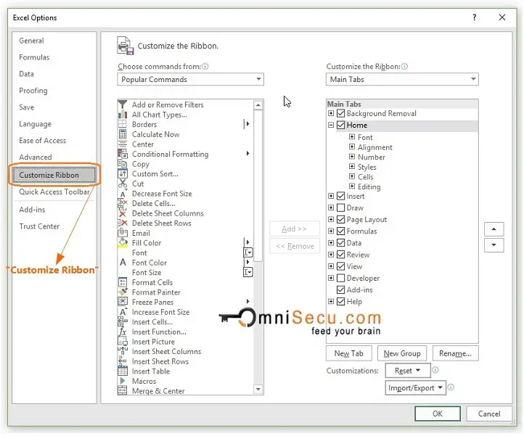Screen dimensions: 524x436
Task: Uncheck the Home tab checkbox
Action: 340,126
